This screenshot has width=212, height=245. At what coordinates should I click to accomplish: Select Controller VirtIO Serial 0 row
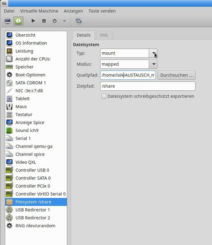(36, 194)
